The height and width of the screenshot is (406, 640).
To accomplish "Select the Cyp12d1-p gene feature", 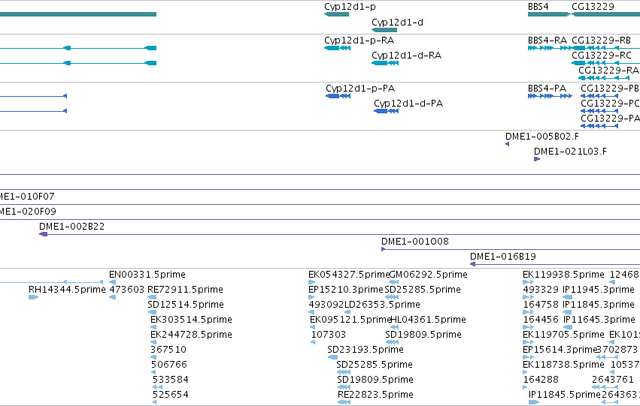I will 336,14.
